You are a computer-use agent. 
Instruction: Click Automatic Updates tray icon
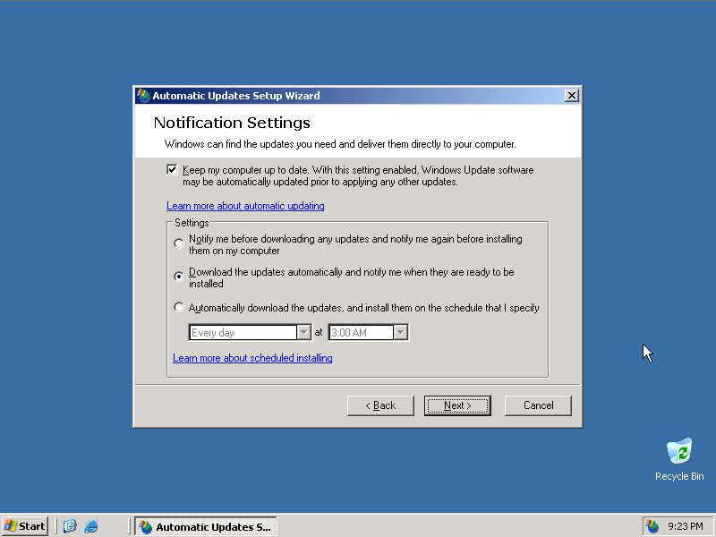click(x=652, y=526)
